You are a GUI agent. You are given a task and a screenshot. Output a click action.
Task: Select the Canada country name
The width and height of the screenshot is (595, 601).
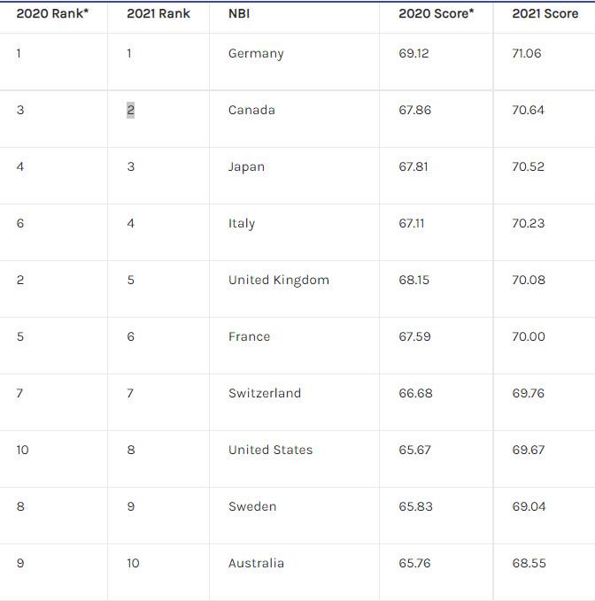click(251, 110)
